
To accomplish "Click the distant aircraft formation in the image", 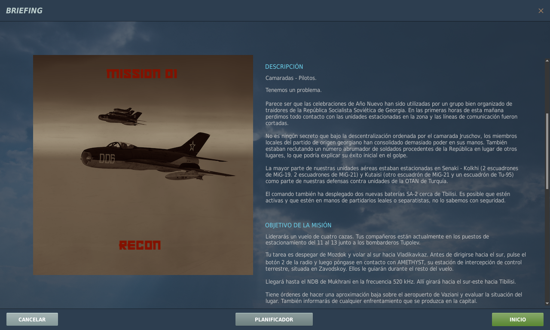I will pyautogui.click(x=120, y=116).
